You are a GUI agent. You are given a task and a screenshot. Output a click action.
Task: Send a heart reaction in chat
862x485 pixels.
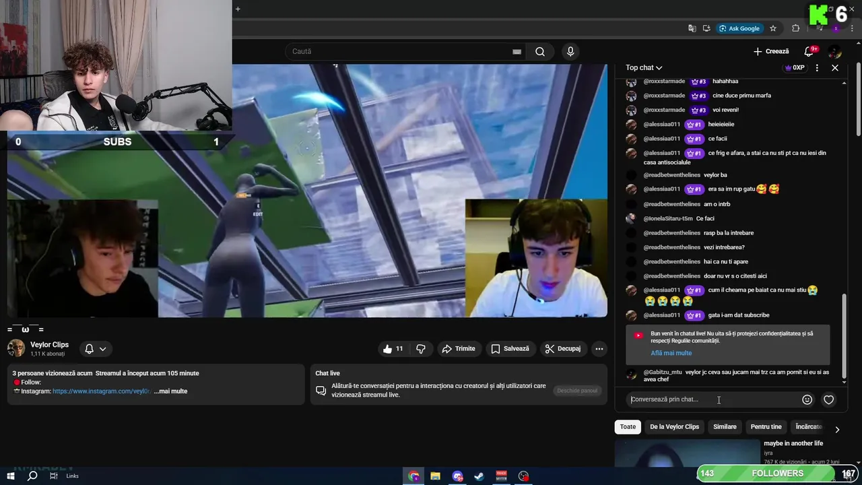click(x=829, y=399)
